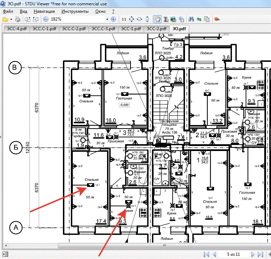Open search with the binoculars icon
The image size is (271, 259).
coord(191,19)
